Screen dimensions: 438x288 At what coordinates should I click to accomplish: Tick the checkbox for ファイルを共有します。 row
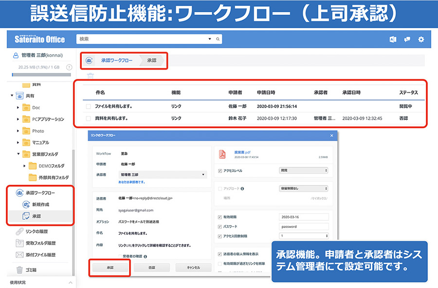click(x=88, y=107)
